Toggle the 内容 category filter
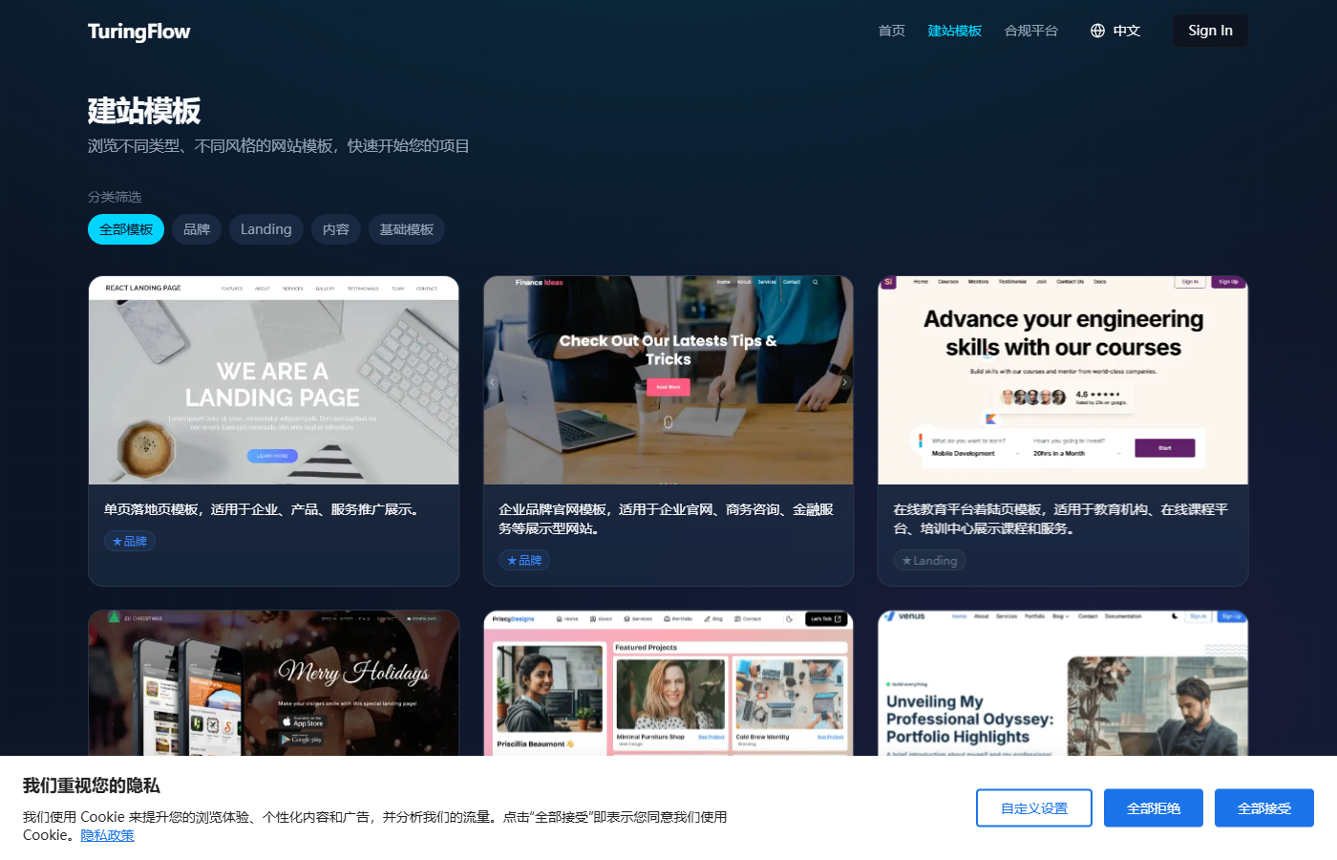Image resolution: width=1337 pixels, height=860 pixels. click(x=335, y=229)
